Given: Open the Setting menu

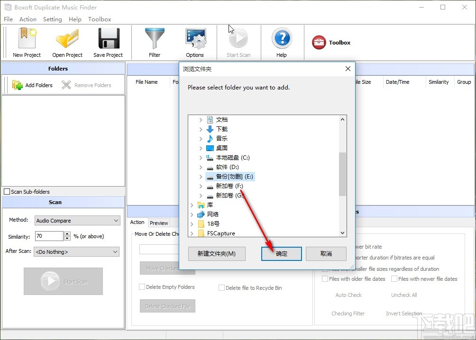Looking at the screenshot, I should pos(53,19).
